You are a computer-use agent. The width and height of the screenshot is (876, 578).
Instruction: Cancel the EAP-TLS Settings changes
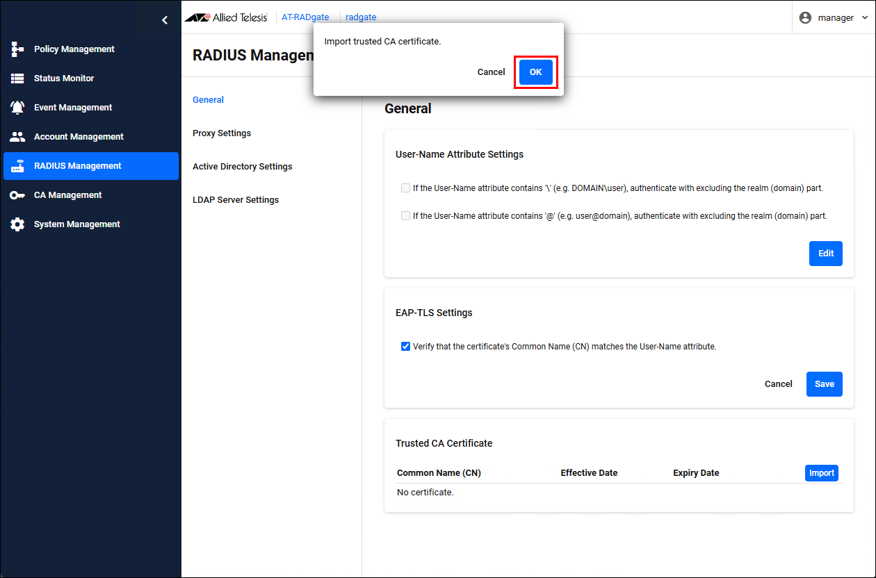pos(779,384)
